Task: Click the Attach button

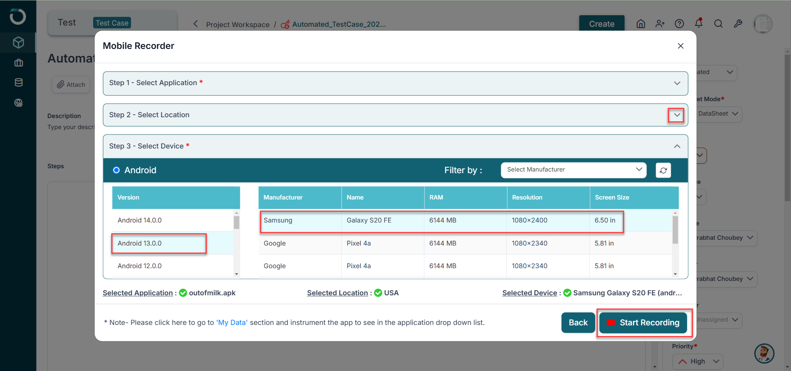Action: click(71, 85)
